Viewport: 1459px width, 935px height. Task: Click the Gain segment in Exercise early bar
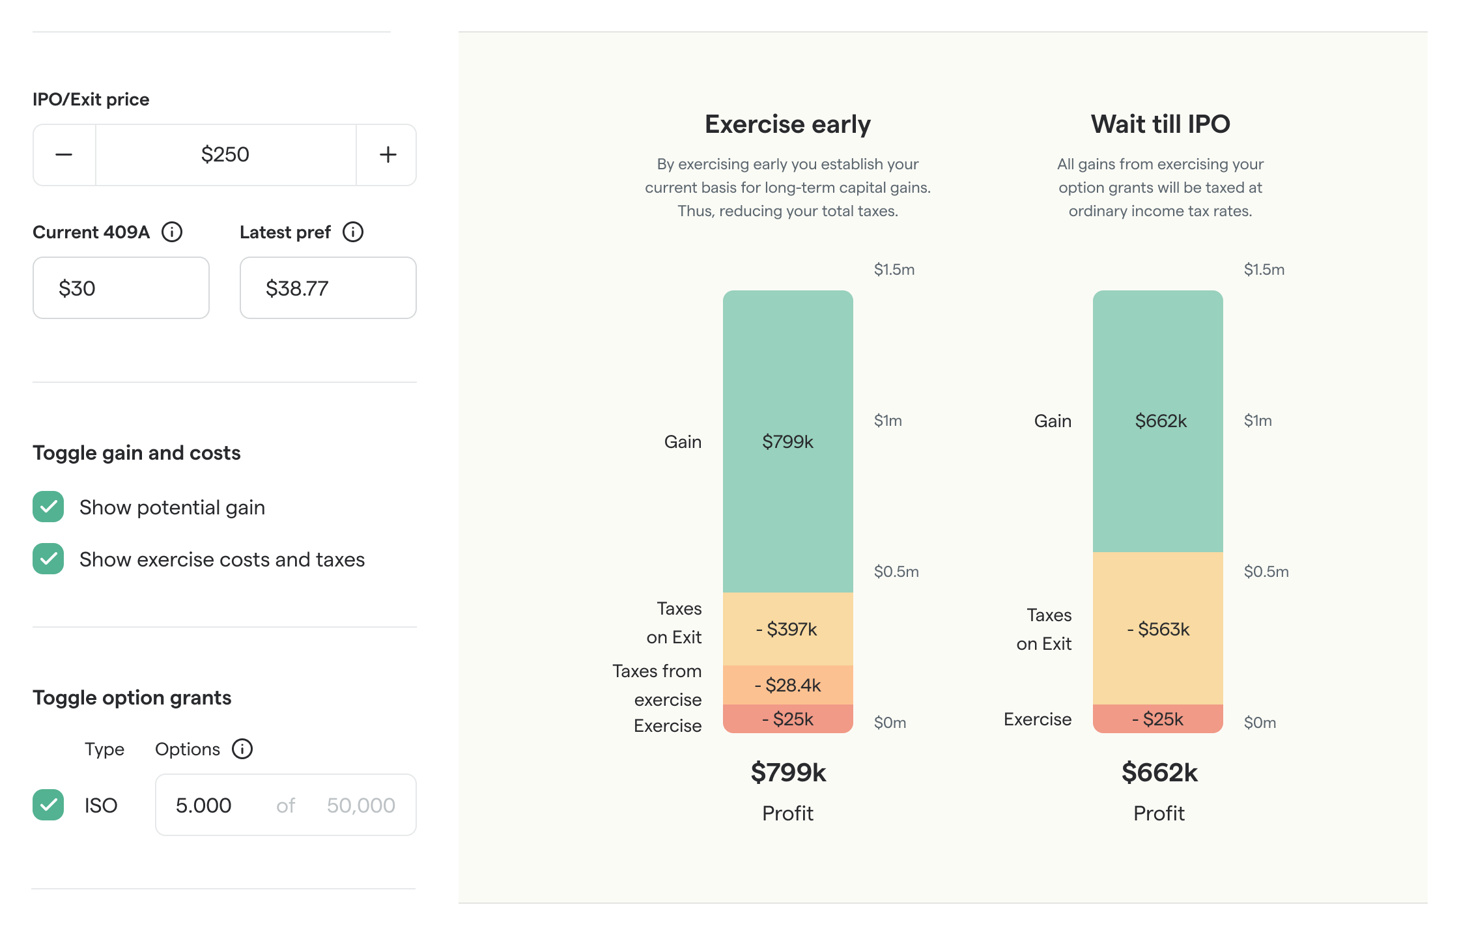click(787, 442)
